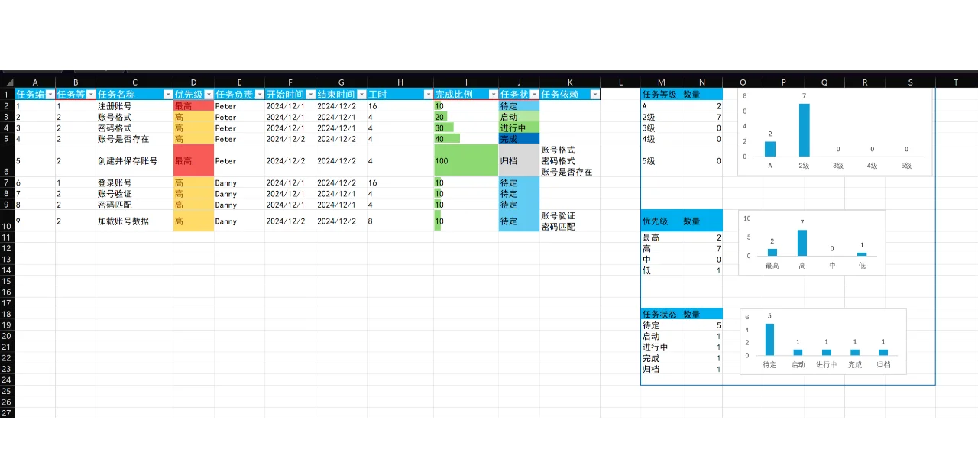Select the 待定 label in the status summary table
The width and height of the screenshot is (978, 465).
pos(662,325)
